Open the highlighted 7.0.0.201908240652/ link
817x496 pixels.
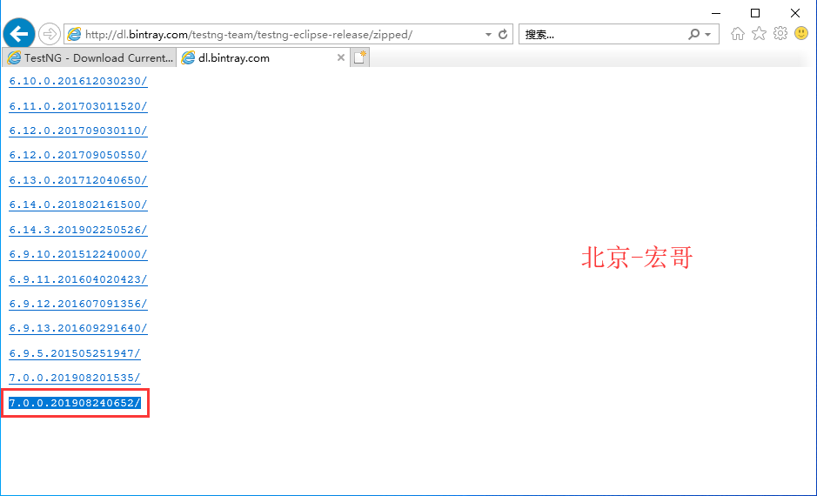[x=75, y=403]
